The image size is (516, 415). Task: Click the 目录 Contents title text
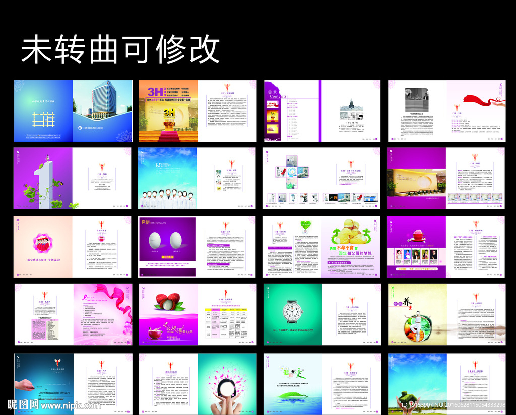click(277, 94)
